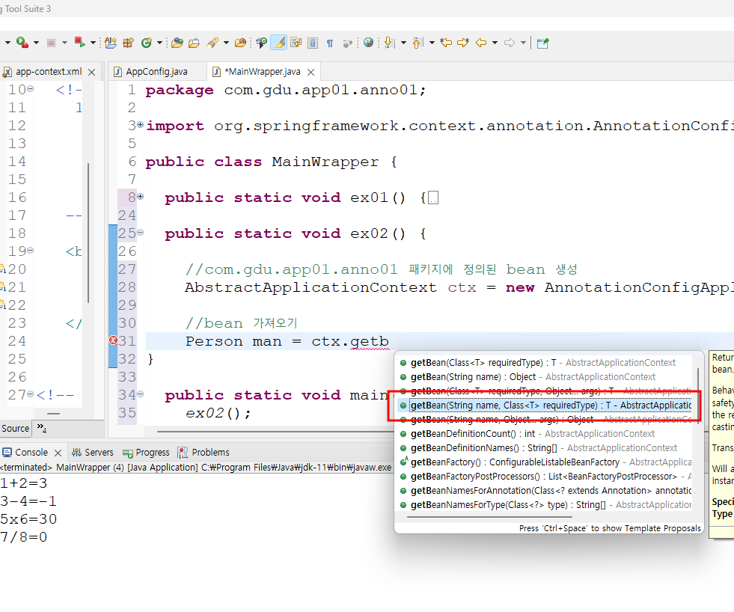Click the red Relaunch icon
This screenshot has height=612, width=734.
80,43
